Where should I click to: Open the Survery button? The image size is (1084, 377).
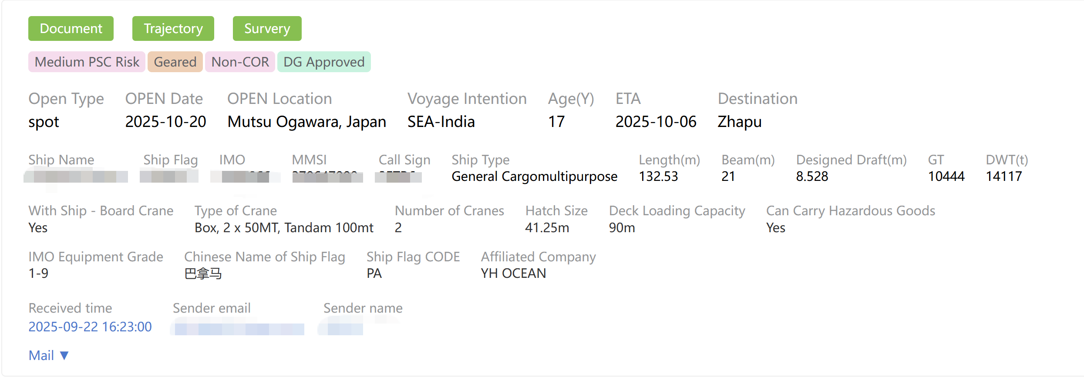[267, 29]
